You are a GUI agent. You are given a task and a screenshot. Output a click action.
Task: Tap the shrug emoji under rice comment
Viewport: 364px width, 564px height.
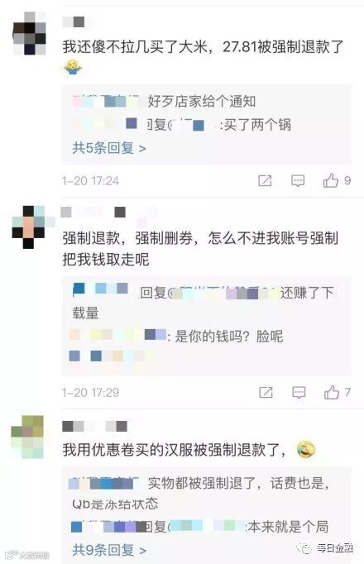coord(73,67)
